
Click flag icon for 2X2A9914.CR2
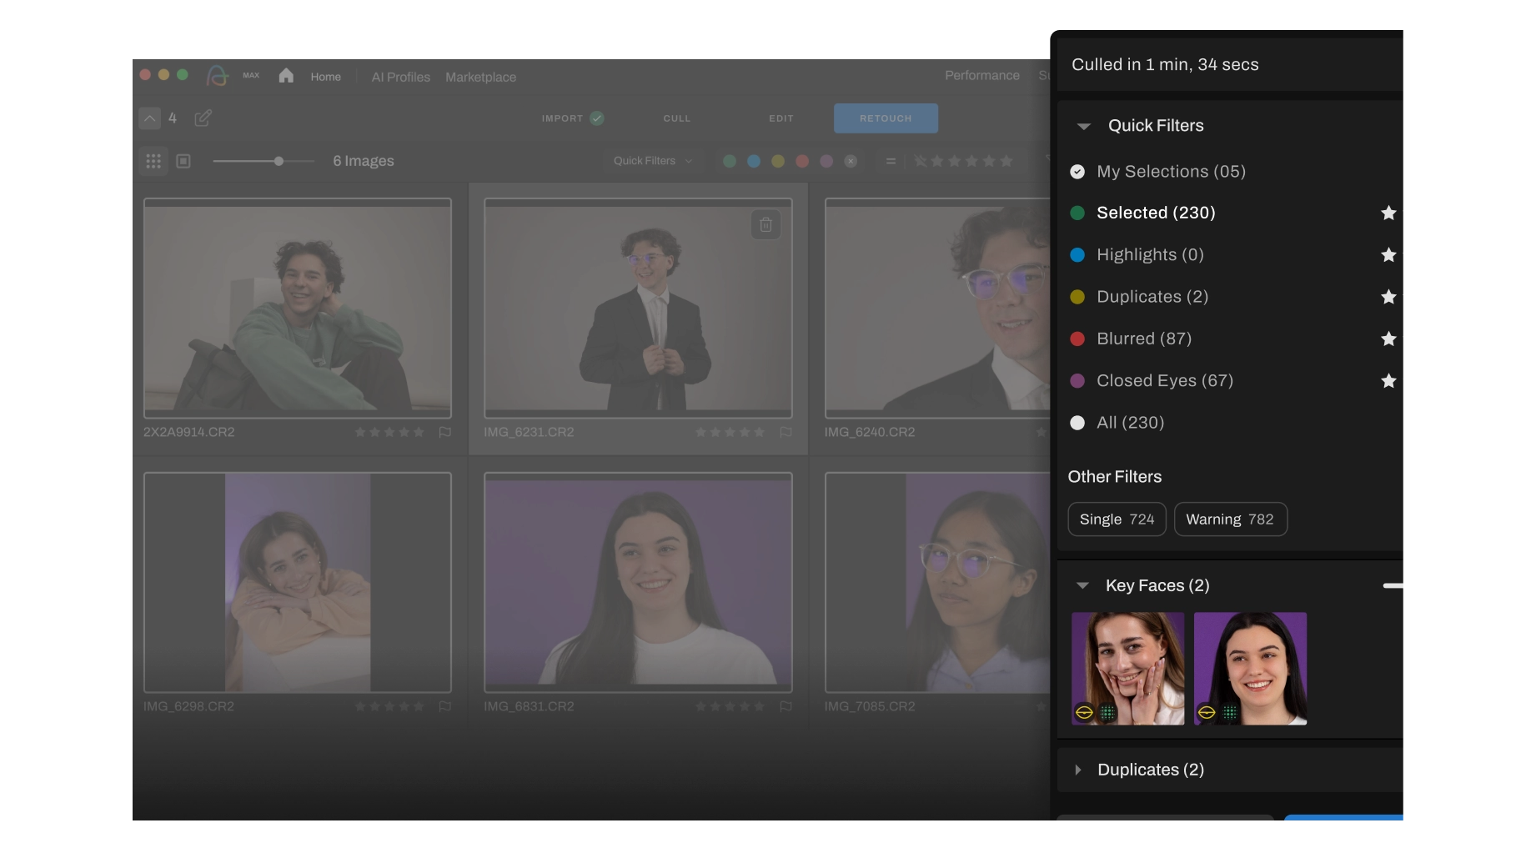(x=445, y=432)
